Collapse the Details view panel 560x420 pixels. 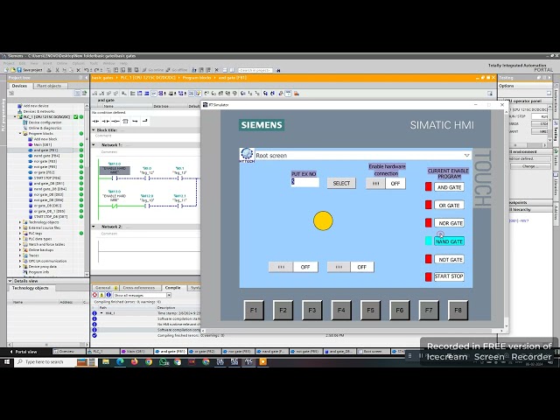10,281
